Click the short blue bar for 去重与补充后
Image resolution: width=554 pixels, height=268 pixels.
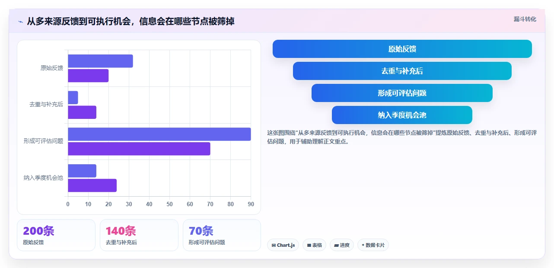point(73,98)
